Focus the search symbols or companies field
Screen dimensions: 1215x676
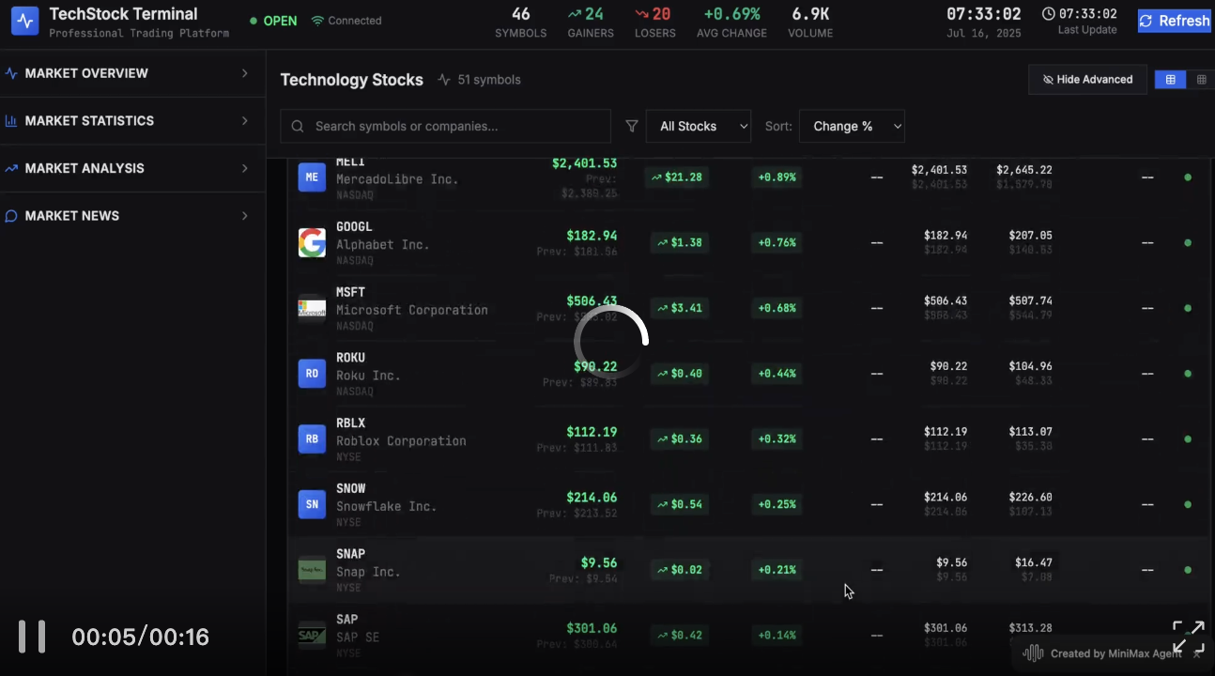[446, 126]
